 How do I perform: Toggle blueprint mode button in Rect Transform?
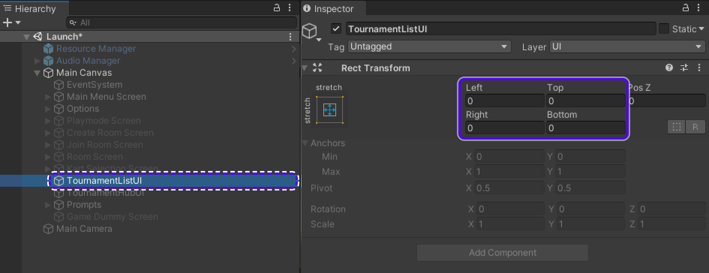tap(676, 127)
